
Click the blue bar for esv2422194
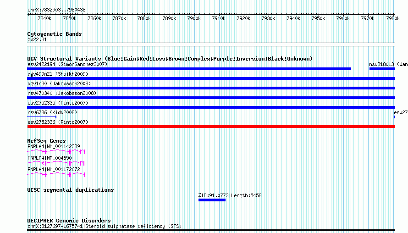(x=189, y=69)
